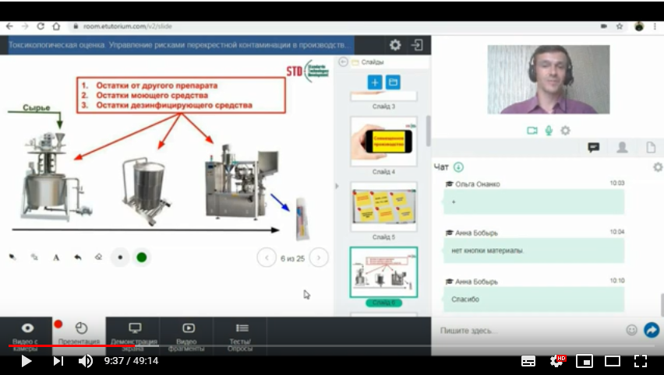
Task: Open chat settings gear
Action: click(x=658, y=167)
